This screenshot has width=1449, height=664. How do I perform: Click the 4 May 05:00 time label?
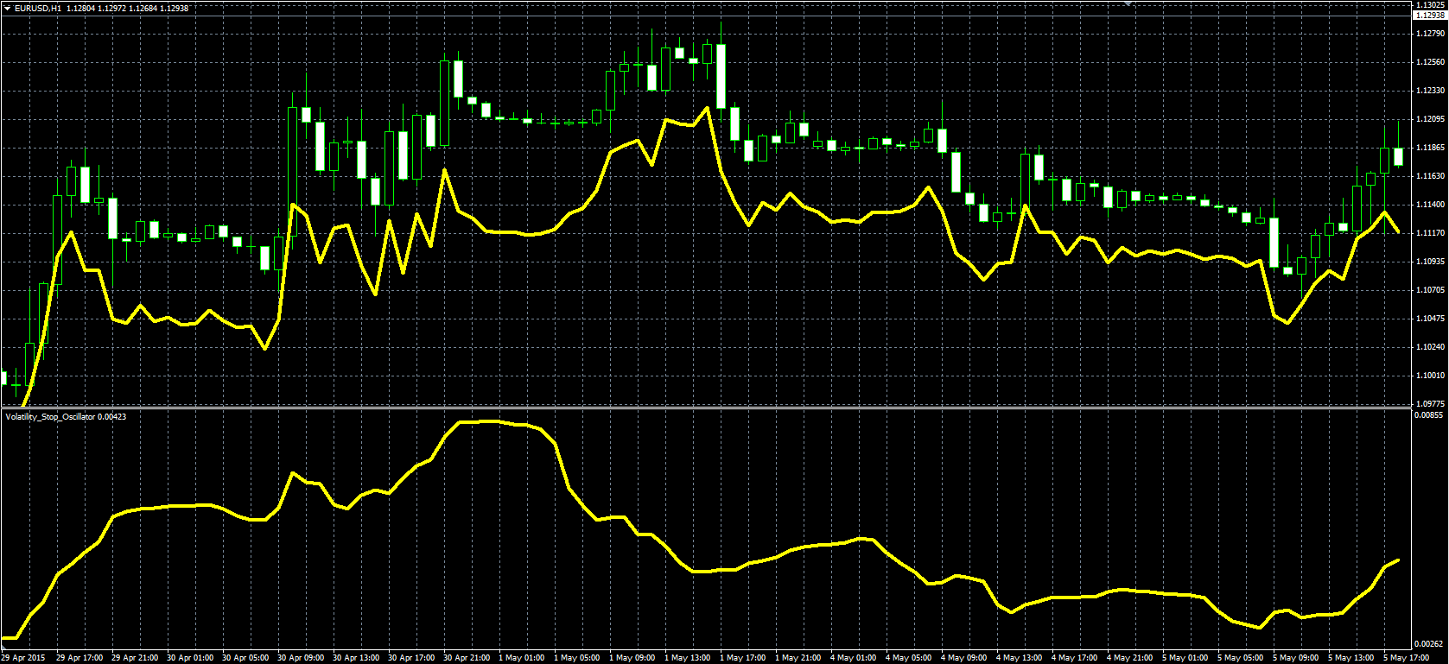point(909,658)
